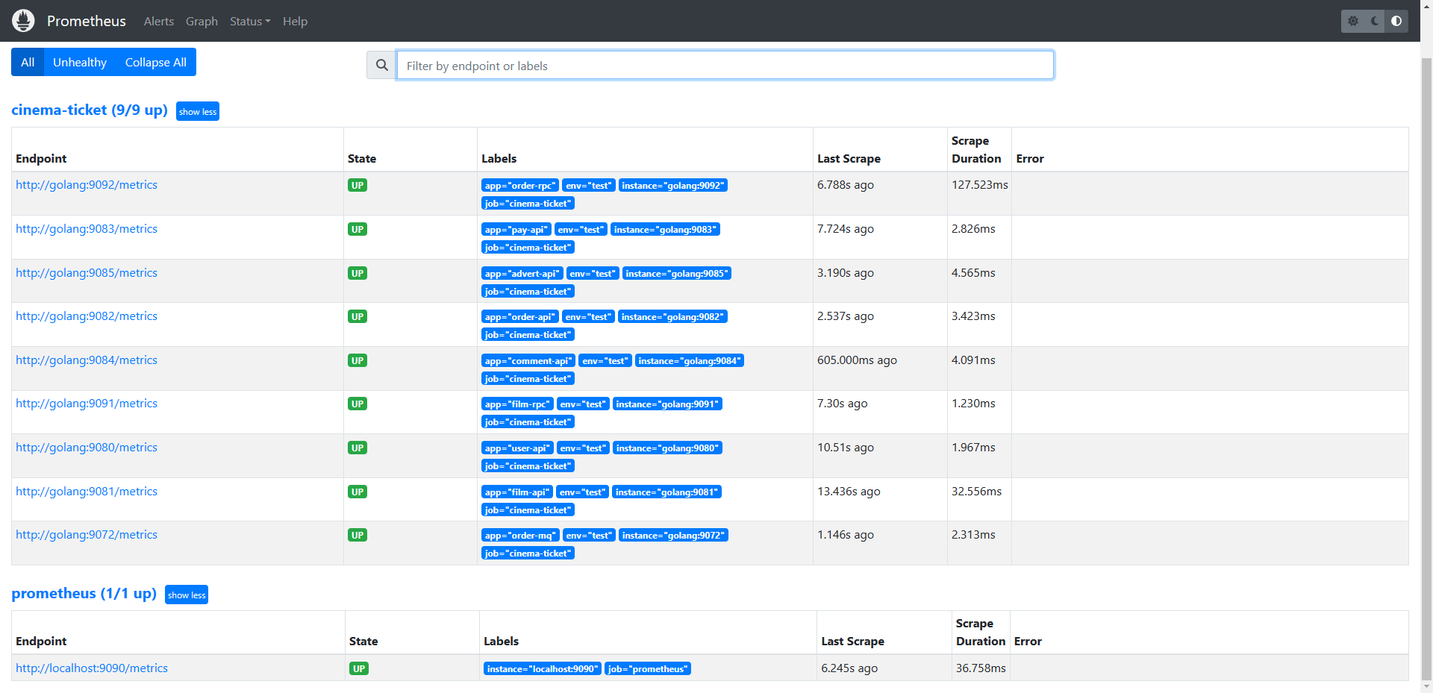
Task: Click job="cinema-ticket" badge in golang:9081 row
Action: click(x=528, y=510)
